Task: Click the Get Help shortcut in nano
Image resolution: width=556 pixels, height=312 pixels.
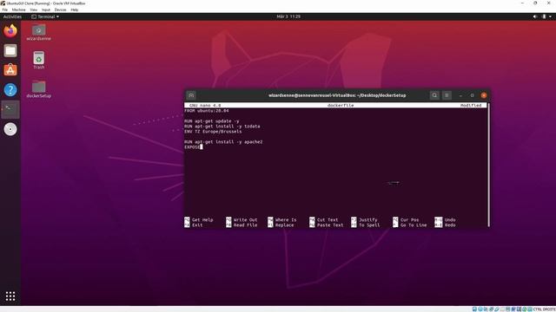Action: pyautogui.click(x=199, y=219)
